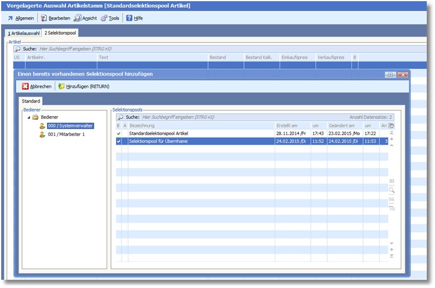This screenshot has width=435, height=288.
Task: Toggle checkmark for Standardselektionspool Artikel
Action: coord(118,133)
